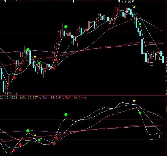The height and width of the screenshot is (156, 167).
Task: Click the yellow star beside the left green circle, price chart
Action: [35, 57]
